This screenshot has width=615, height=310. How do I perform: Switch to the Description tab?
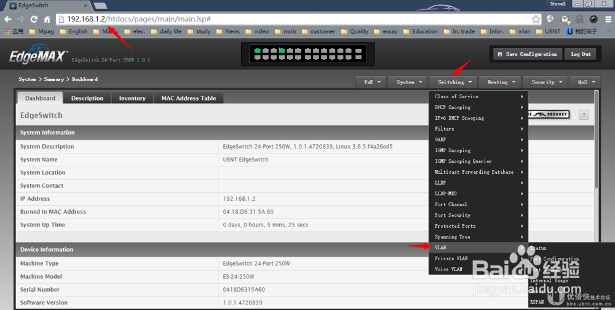click(87, 98)
